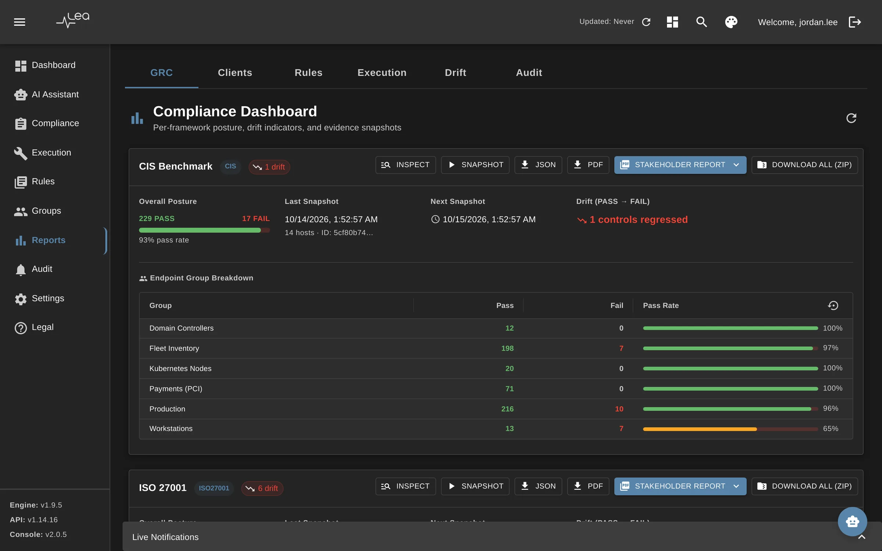
Task: Click the Fail column header
Action: [x=617, y=306]
